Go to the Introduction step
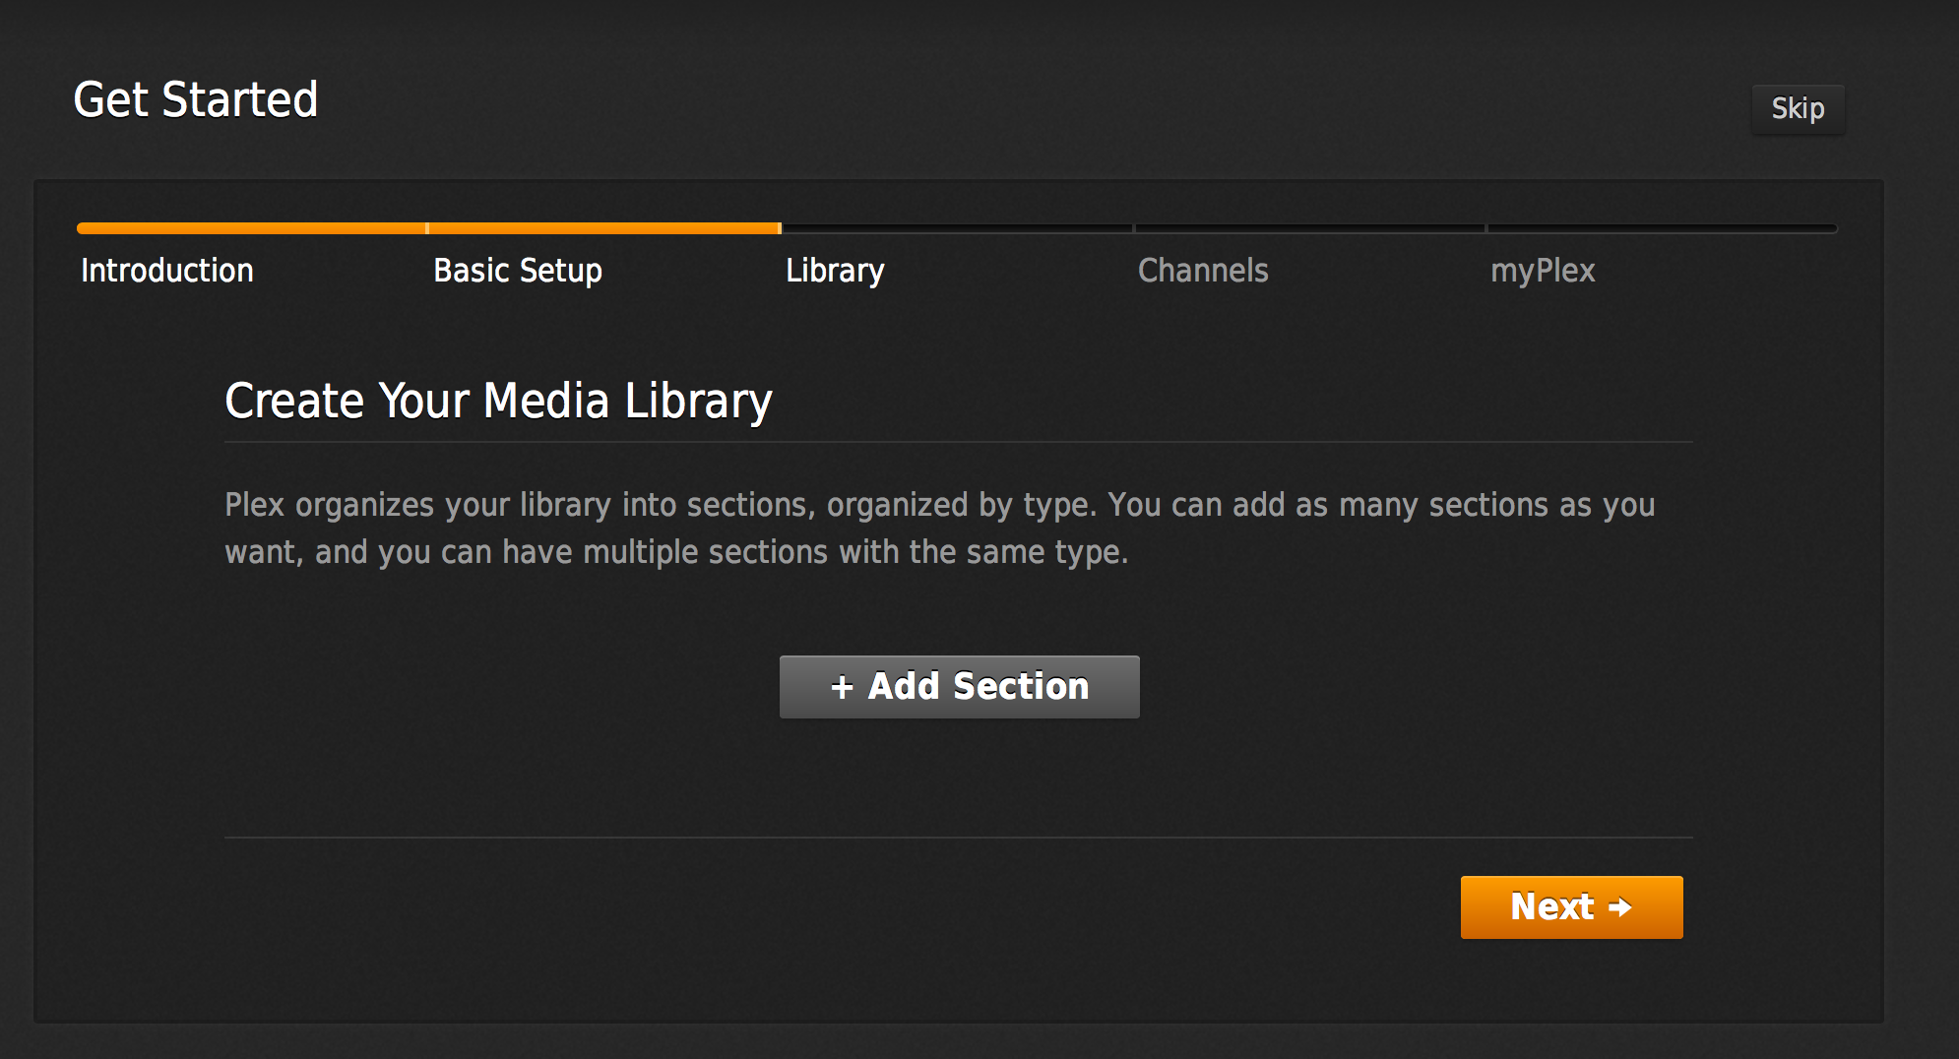The width and height of the screenshot is (1959, 1059). click(x=167, y=271)
